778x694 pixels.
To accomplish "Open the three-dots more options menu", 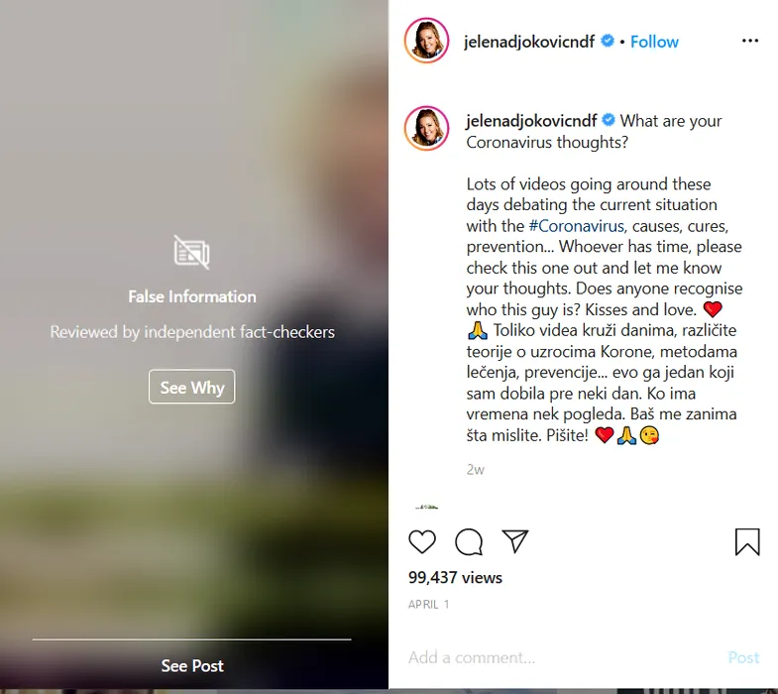I will tap(749, 41).
